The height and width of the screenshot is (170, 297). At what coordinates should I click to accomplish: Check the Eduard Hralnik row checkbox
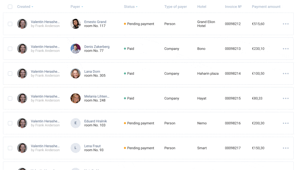pyautogui.click(x=10, y=123)
